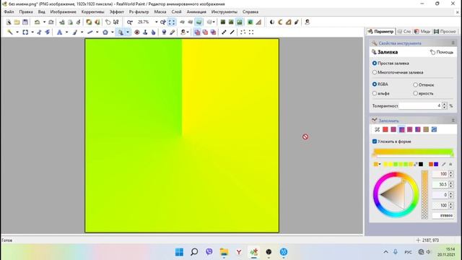Select the 'Оттенок' radio button
The height and width of the screenshot is (260, 462).
(x=416, y=85)
